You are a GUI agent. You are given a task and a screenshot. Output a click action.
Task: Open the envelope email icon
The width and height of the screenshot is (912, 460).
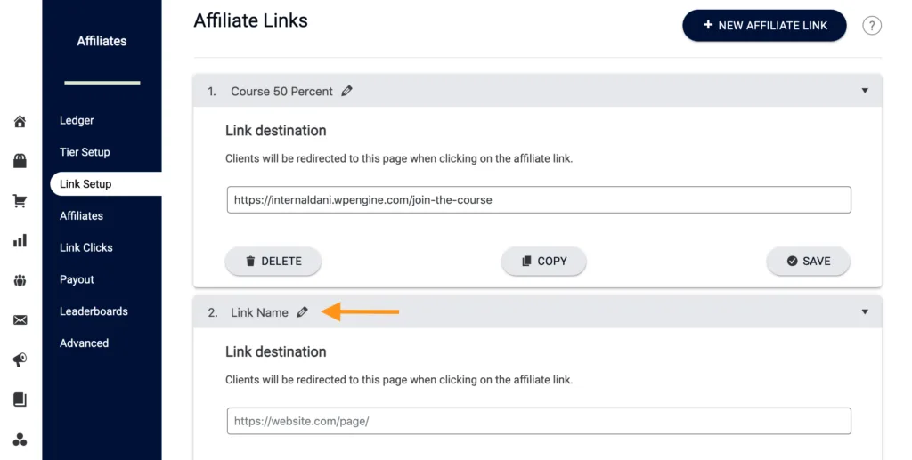pos(20,320)
